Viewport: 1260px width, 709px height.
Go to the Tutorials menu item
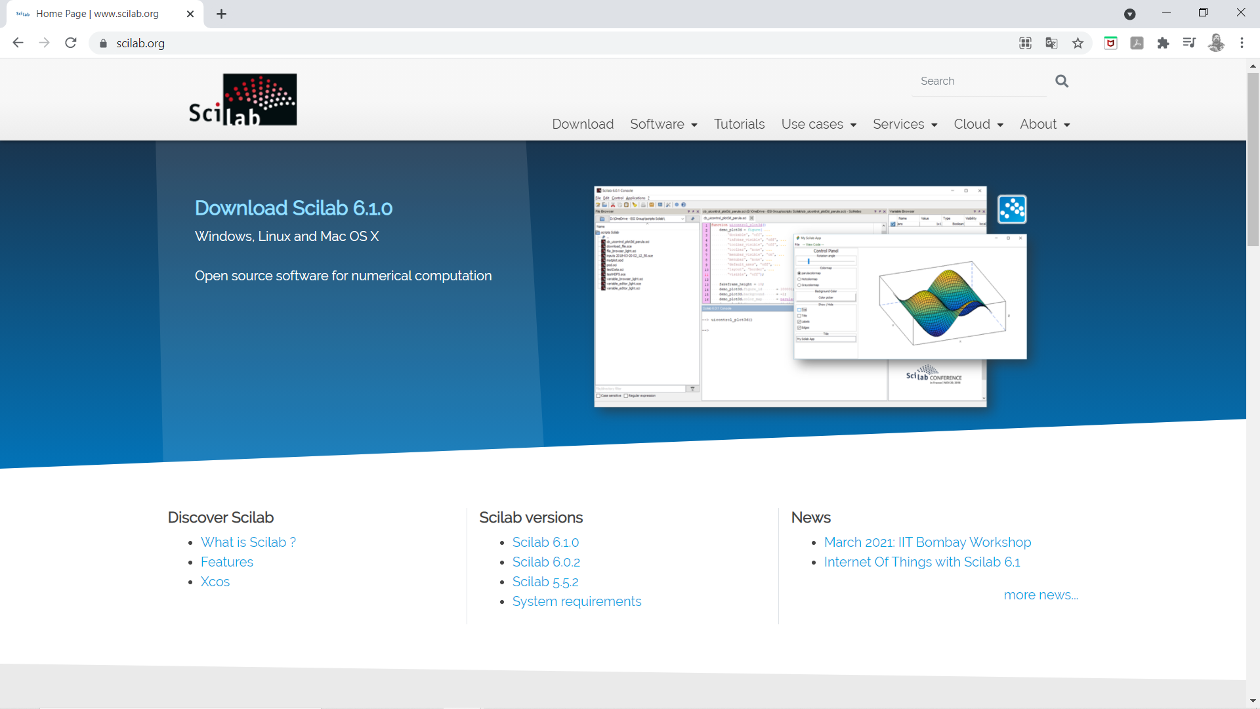739,124
